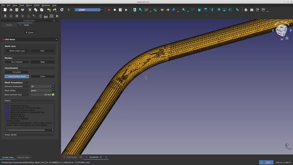Open the CfdOF workbench selector dropdown
This screenshot has width=293, height=165.
pos(89,10)
